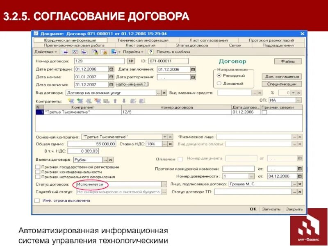Screen dimensions: 328x246
Task: Select the 12/9 contract number cell
Action: point(177,112)
